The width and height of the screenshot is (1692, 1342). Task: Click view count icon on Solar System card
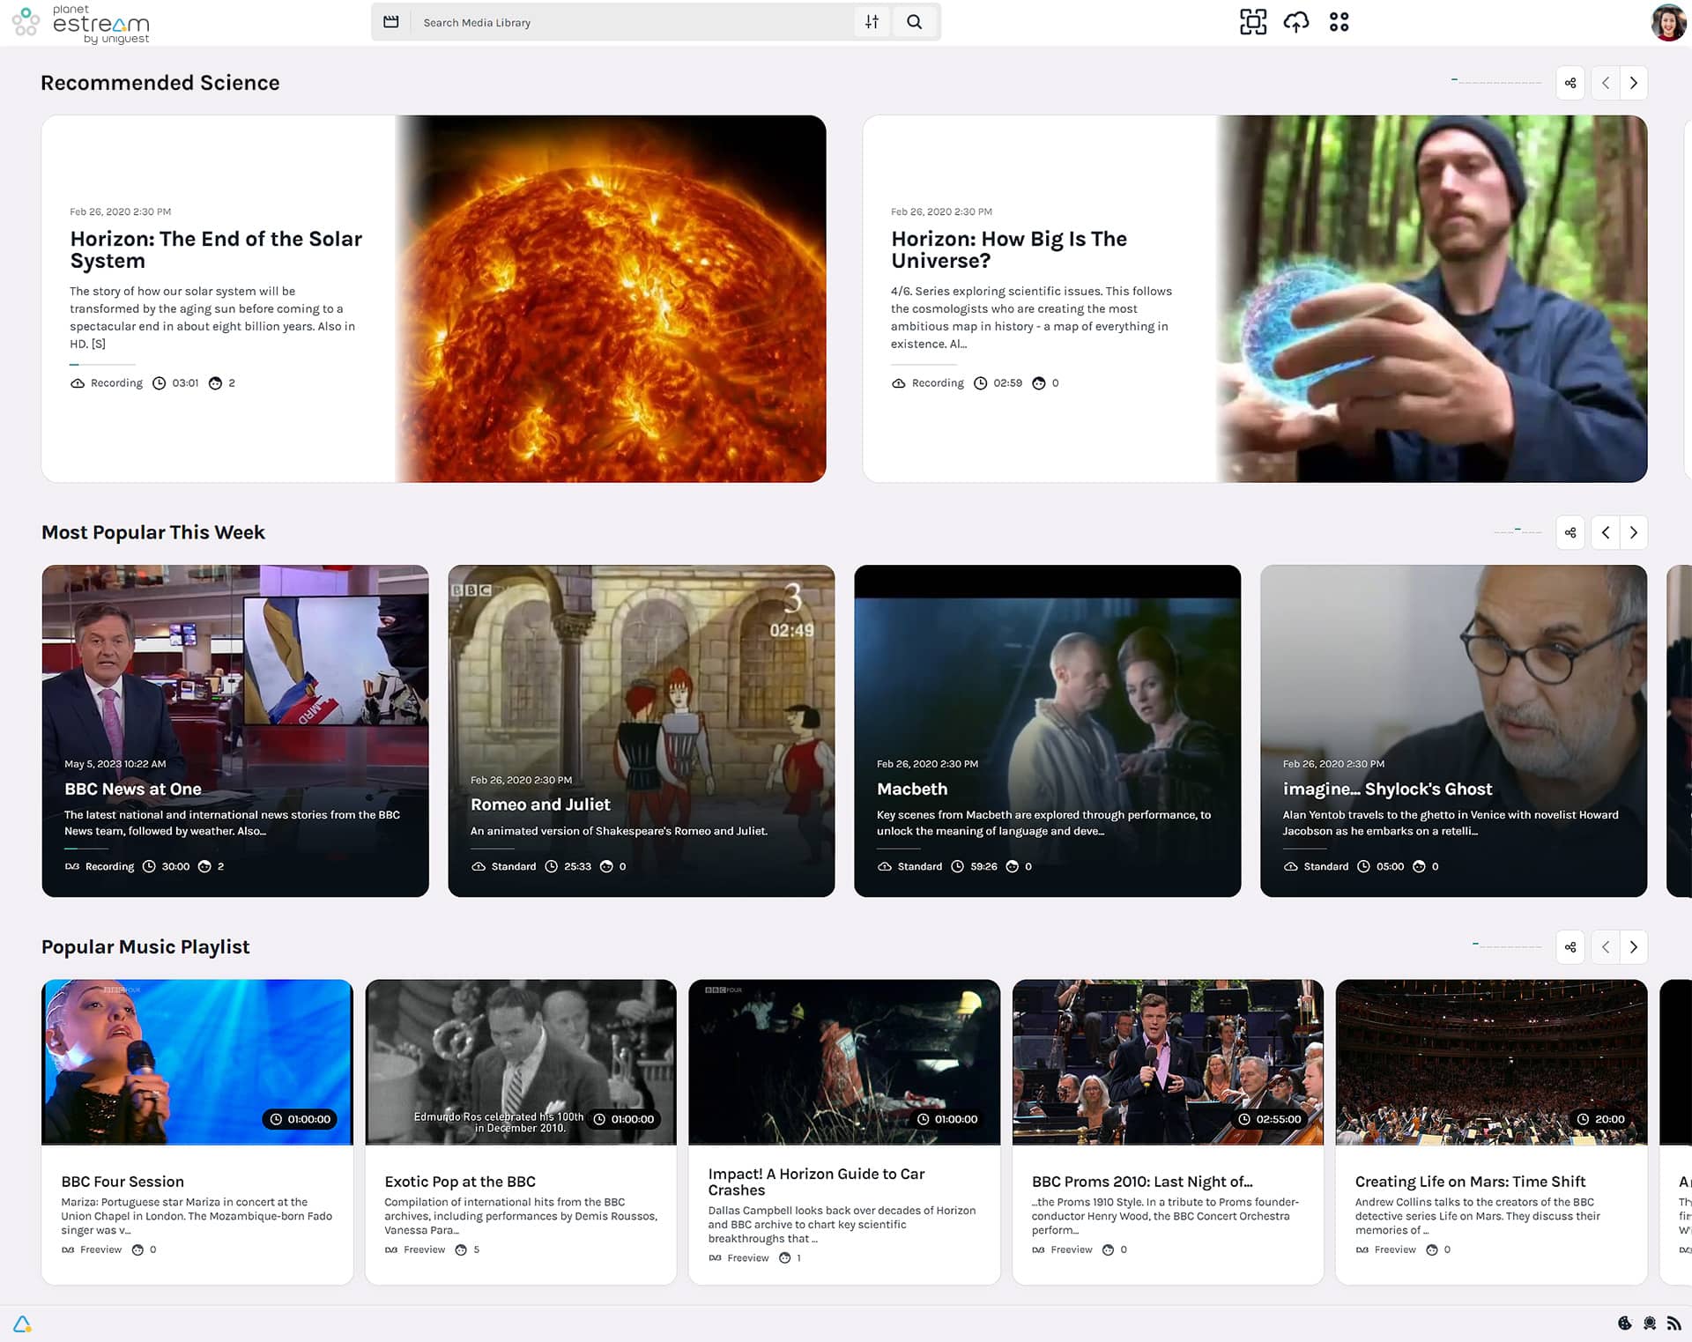(215, 383)
